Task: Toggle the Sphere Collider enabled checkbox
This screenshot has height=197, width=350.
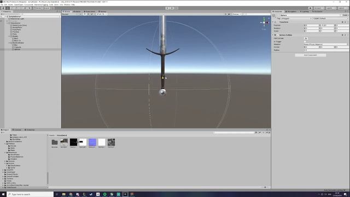Action: [278, 35]
